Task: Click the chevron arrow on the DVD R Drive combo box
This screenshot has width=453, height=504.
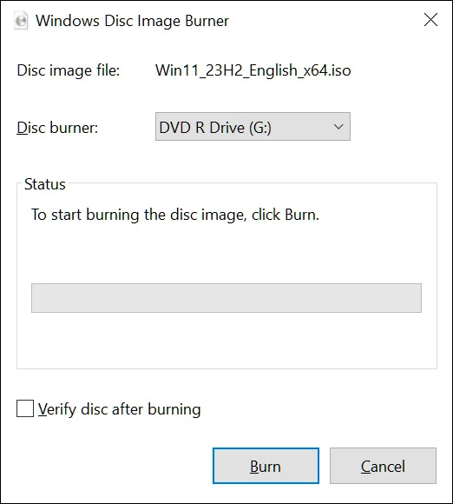Action: [338, 127]
